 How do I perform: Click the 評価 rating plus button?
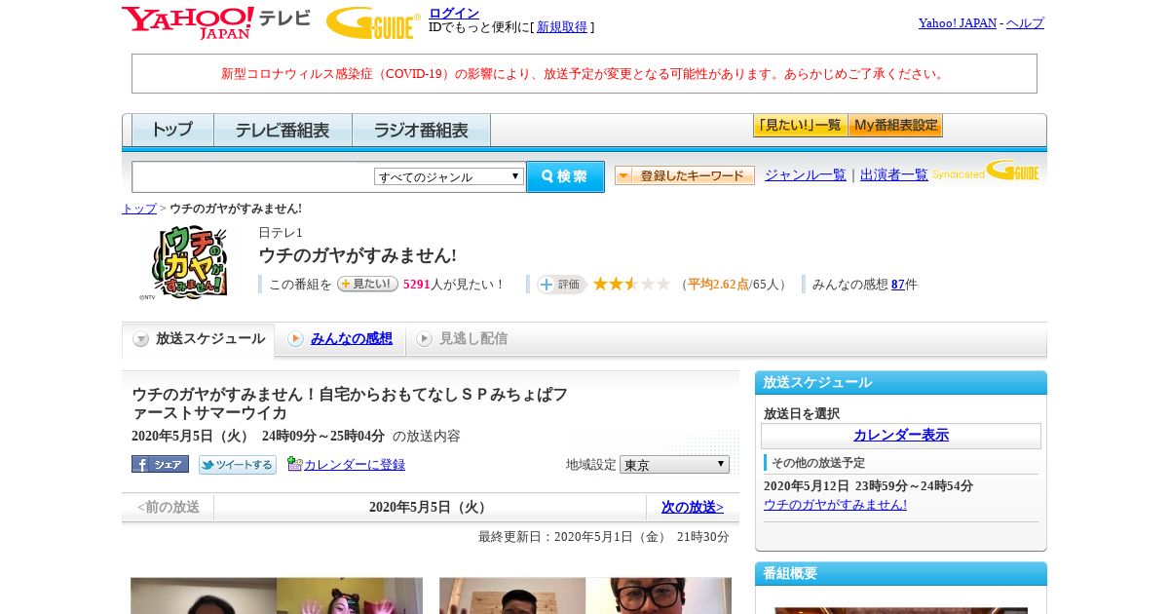tap(561, 285)
